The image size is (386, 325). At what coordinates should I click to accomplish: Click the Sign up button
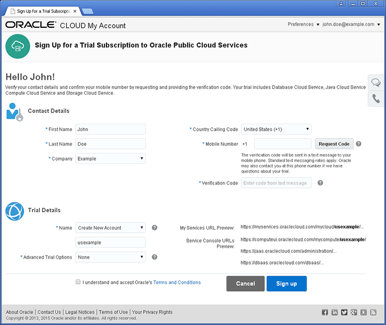point(287,284)
